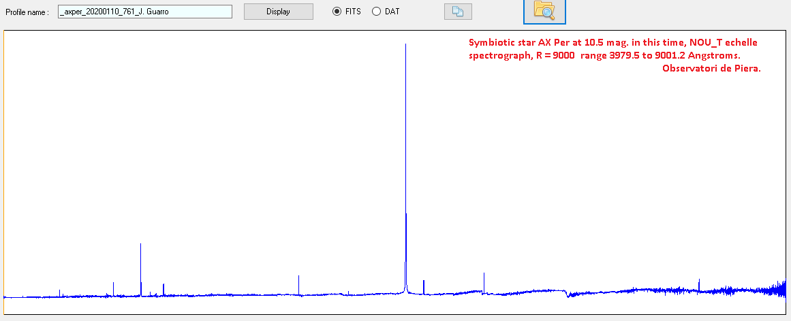This screenshot has width=791, height=321.
Task: Select the DAT file format option
Action: [376, 12]
